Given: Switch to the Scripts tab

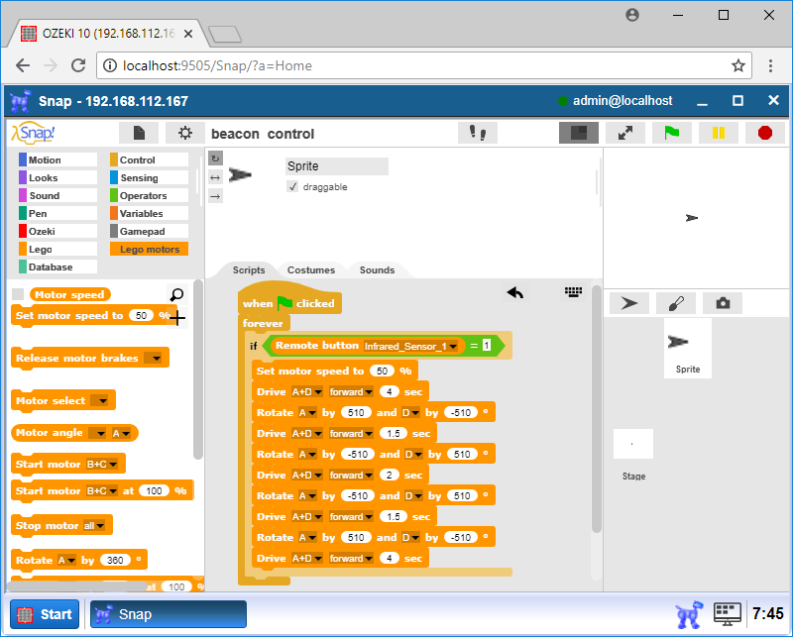Looking at the screenshot, I should [249, 270].
